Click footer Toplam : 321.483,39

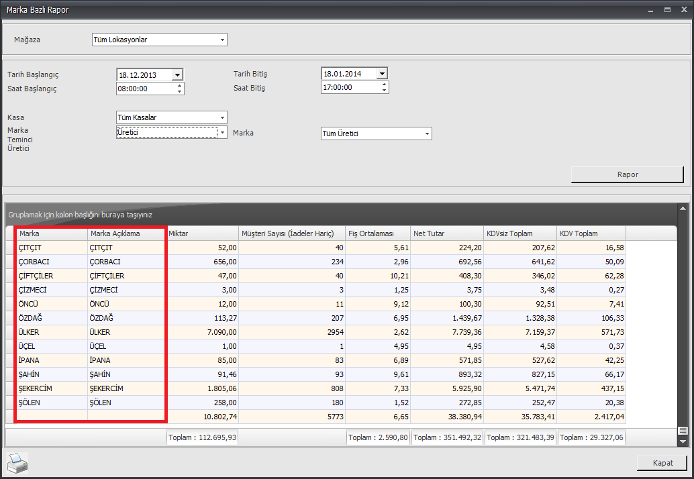[x=520, y=437]
